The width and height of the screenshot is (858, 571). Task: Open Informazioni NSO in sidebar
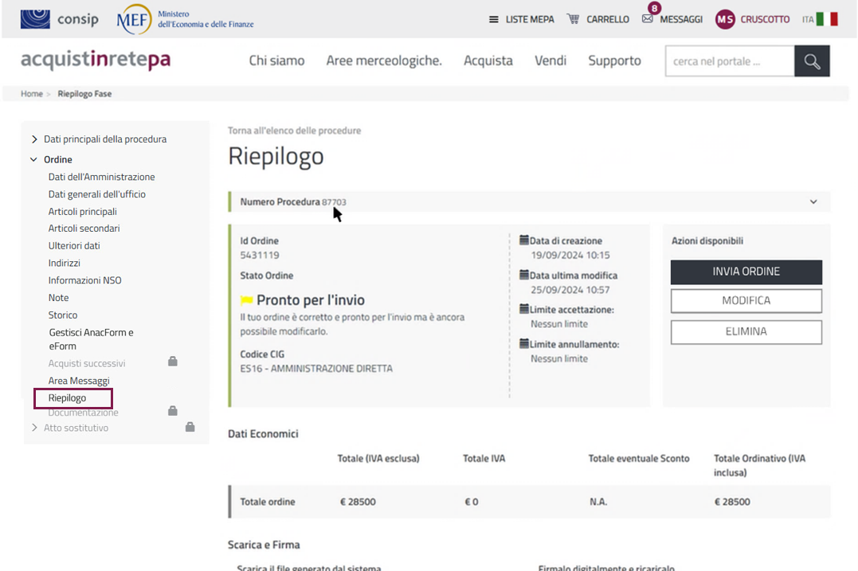(84, 280)
